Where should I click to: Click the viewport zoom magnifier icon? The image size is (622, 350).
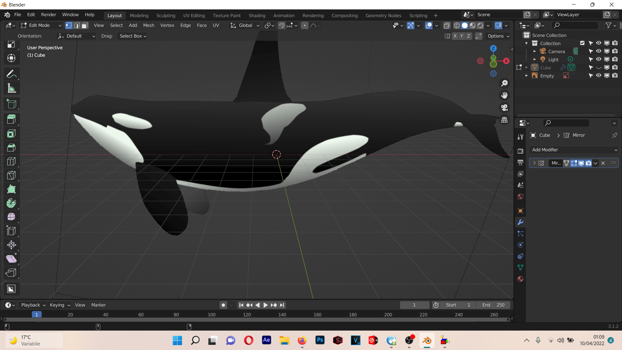click(x=504, y=83)
